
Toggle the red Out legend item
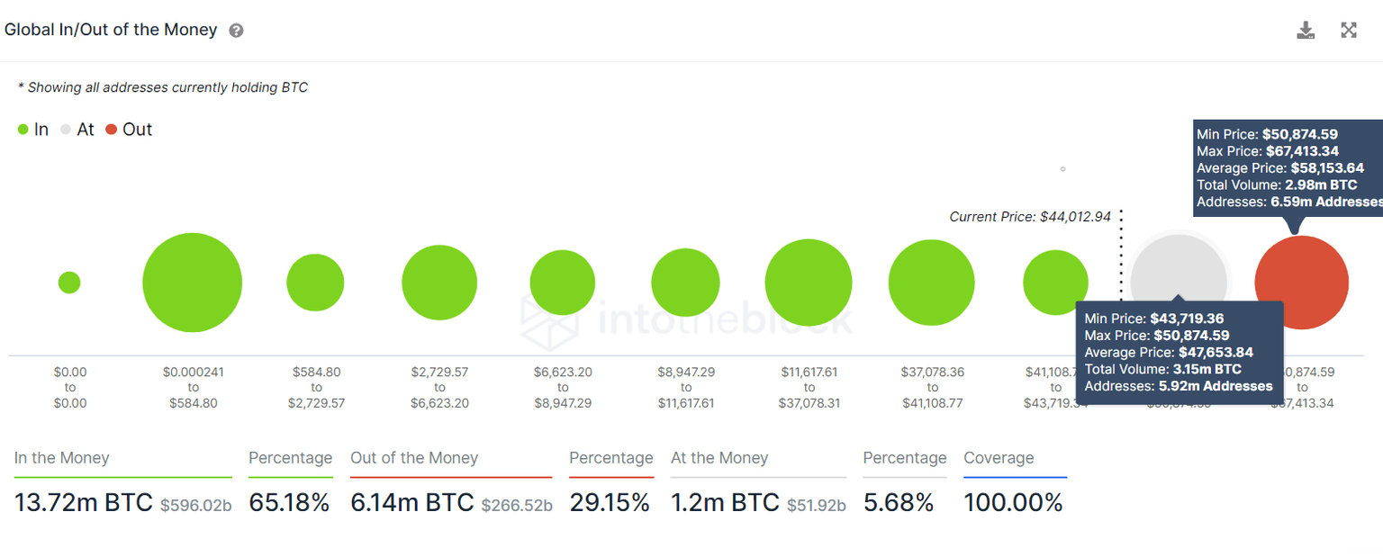(129, 130)
